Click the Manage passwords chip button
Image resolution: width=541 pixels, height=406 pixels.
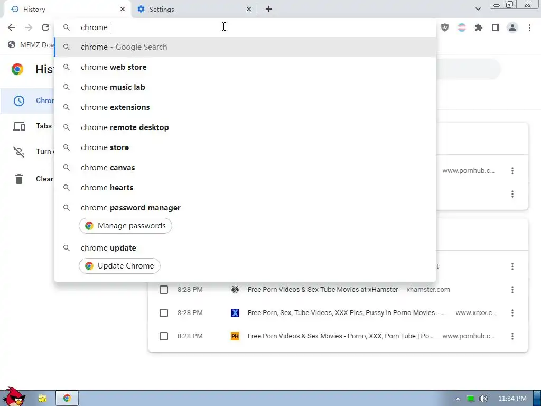click(x=125, y=226)
